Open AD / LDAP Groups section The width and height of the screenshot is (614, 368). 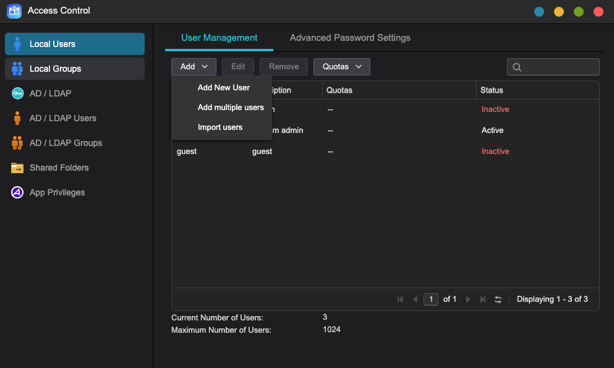click(x=66, y=143)
